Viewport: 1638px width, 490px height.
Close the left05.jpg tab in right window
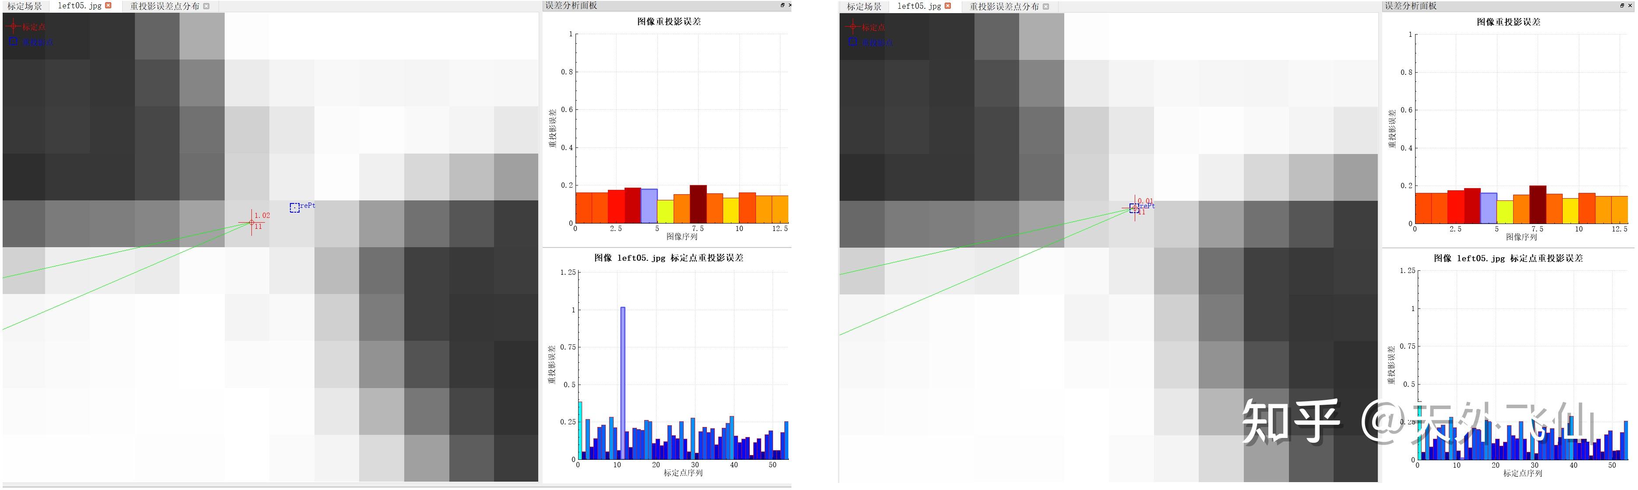click(947, 6)
